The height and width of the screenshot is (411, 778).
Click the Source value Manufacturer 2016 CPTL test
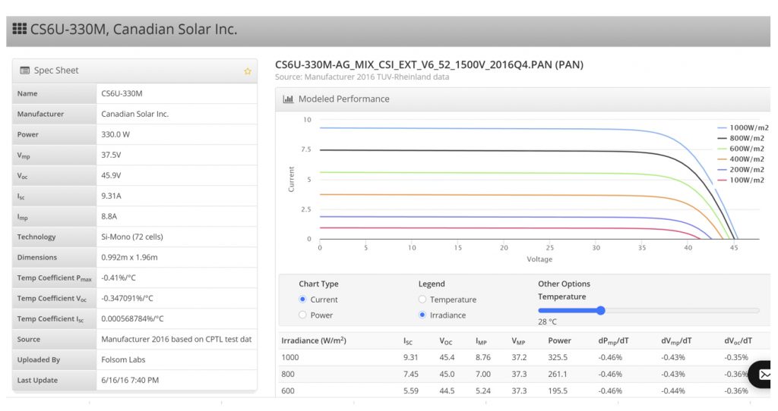(176, 339)
